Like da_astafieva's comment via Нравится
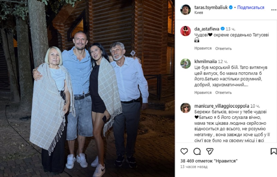Image resolution: width=277 pixels, height=177 pixels. [x=203, y=48]
